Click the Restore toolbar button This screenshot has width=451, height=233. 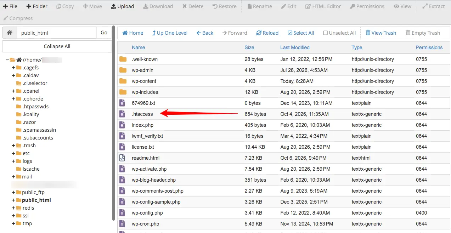pos(224,6)
